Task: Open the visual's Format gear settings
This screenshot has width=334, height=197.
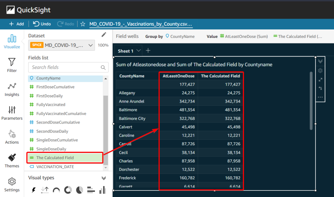Action: pyautogui.click(x=320, y=70)
